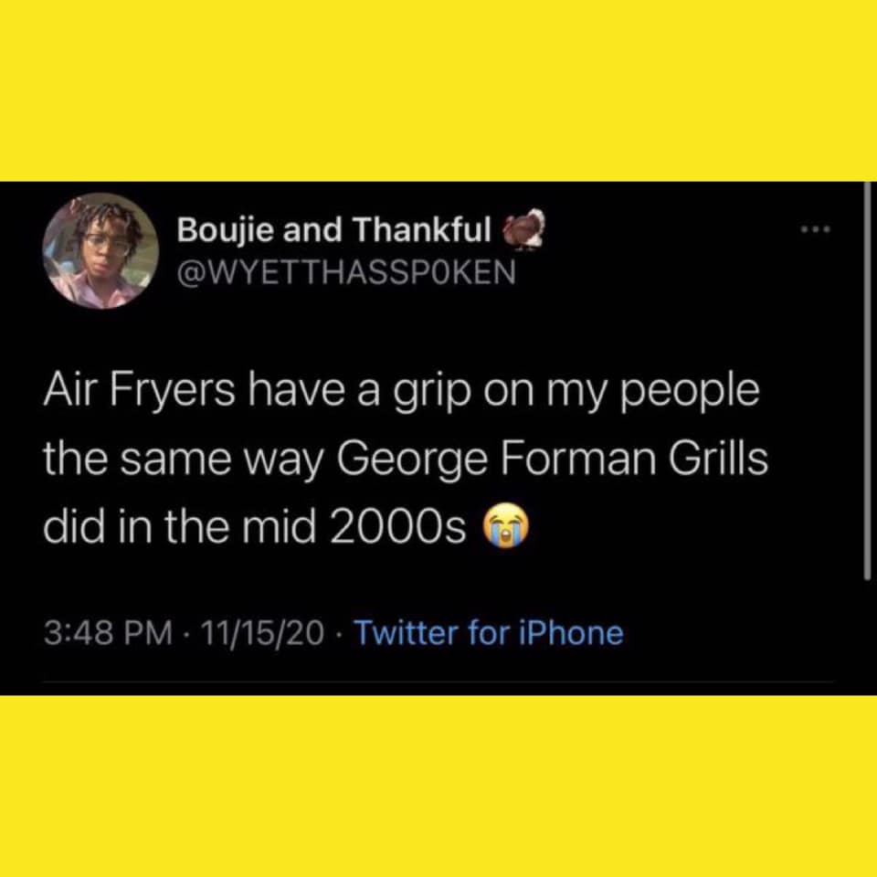The height and width of the screenshot is (877, 877).
Task: Click the 11/15/20 date
Action: pos(262,633)
